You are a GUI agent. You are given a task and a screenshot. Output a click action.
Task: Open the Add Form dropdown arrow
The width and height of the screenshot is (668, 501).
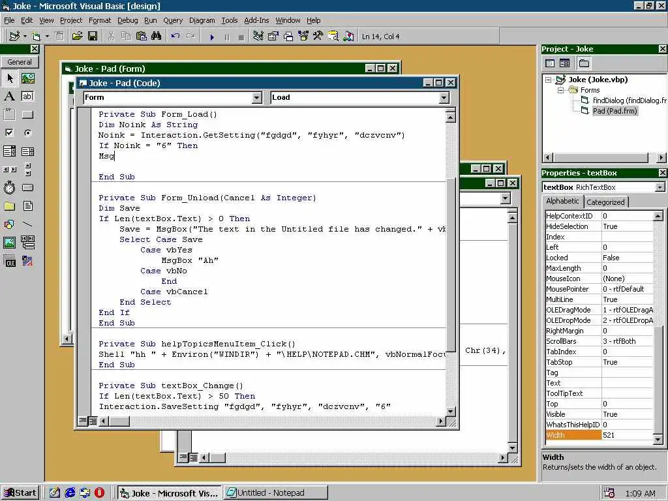pyautogui.click(x=47, y=37)
